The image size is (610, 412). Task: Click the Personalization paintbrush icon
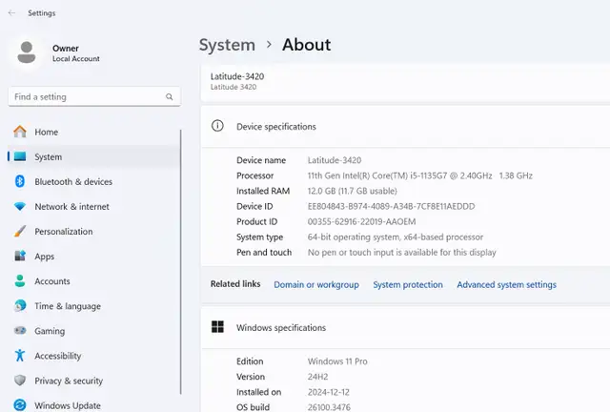click(20, 232)
